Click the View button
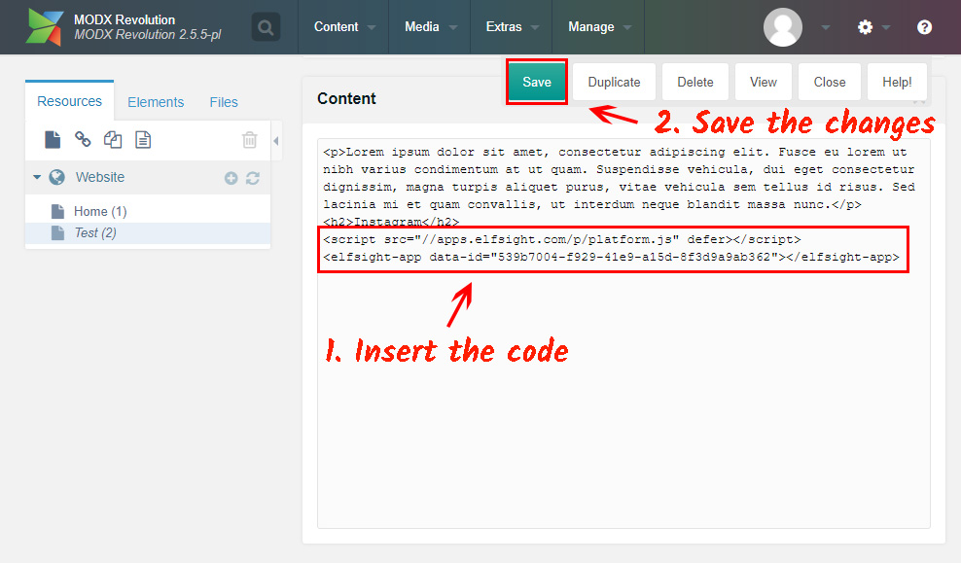 tap(763, 82)
